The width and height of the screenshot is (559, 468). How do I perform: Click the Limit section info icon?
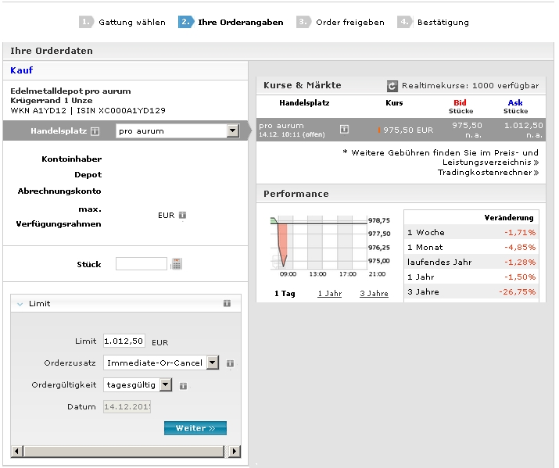227,303
